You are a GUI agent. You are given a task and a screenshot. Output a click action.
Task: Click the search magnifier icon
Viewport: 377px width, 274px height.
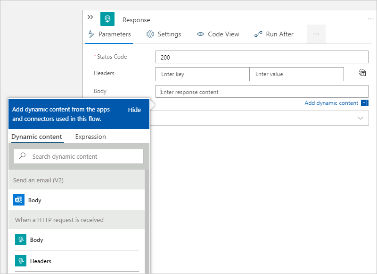click(22, 156)
